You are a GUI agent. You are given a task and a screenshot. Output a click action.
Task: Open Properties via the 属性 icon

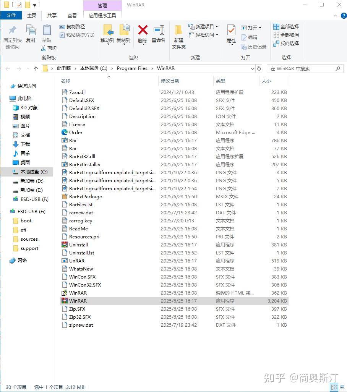(231, 35)
